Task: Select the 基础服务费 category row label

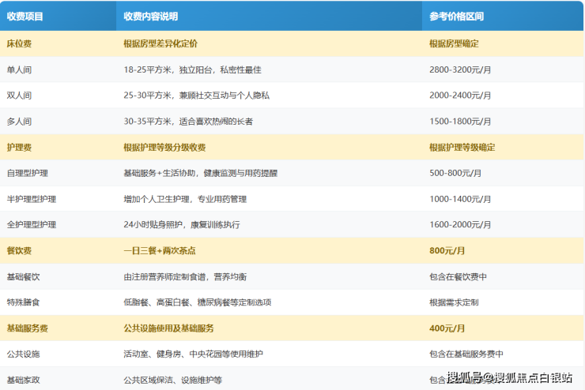Action: (27, 328)
